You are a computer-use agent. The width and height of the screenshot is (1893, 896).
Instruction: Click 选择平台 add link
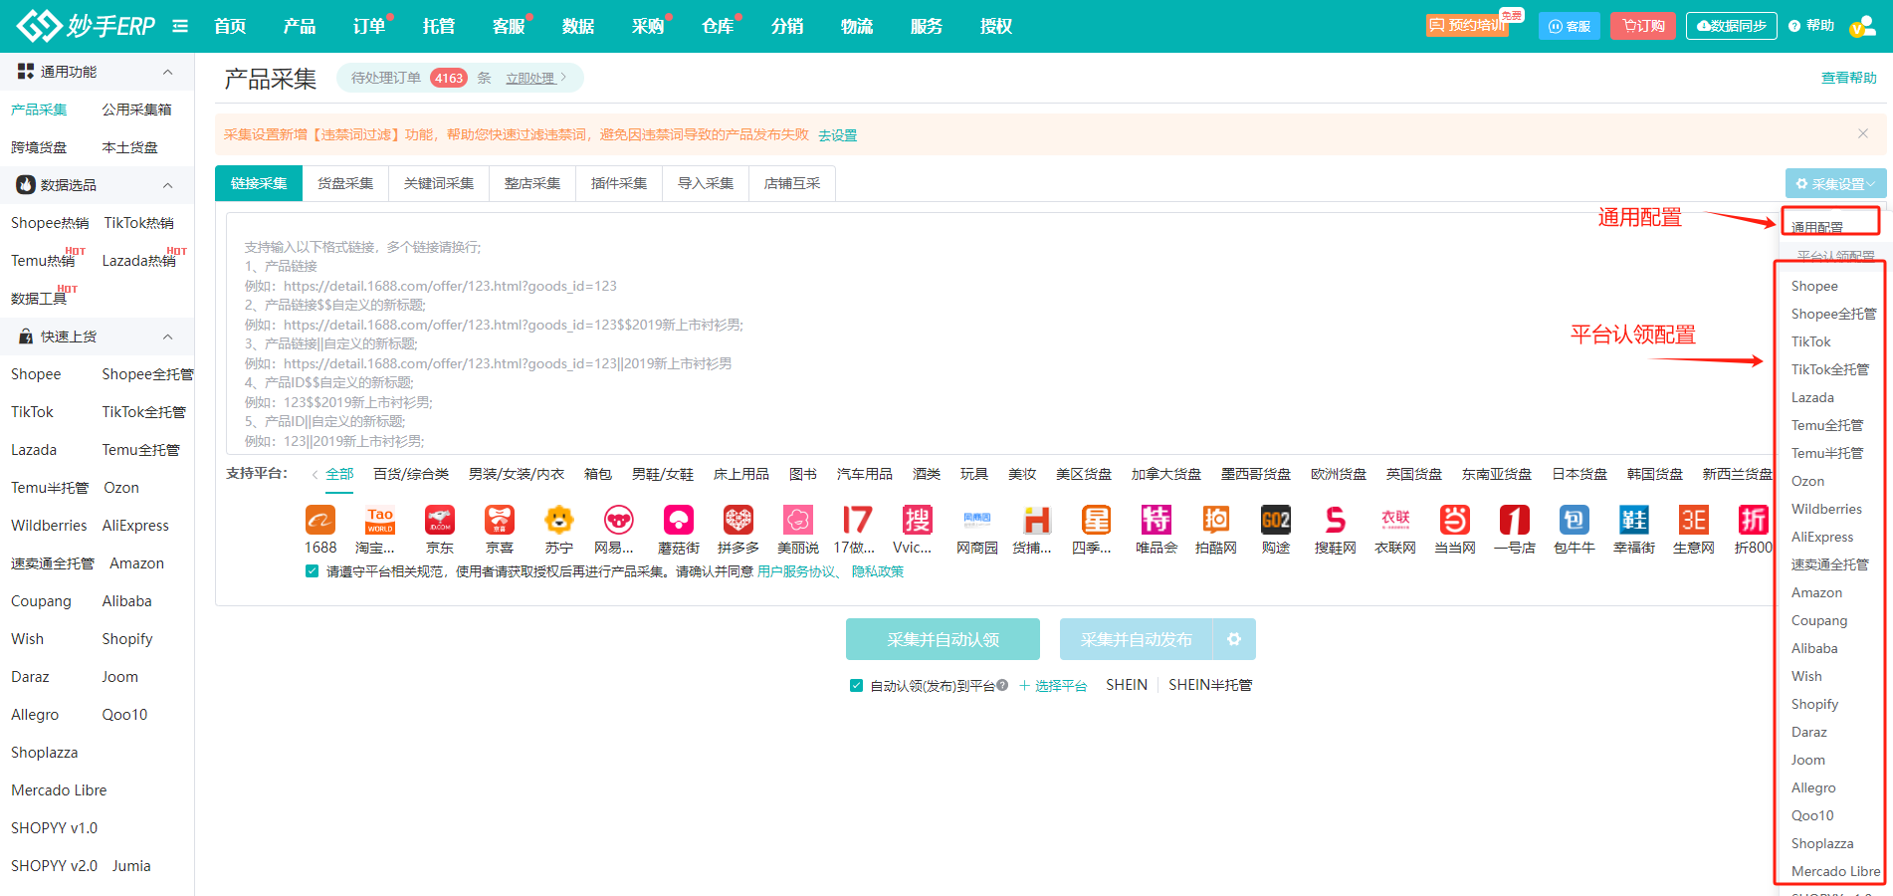(x=1053, y=685)
